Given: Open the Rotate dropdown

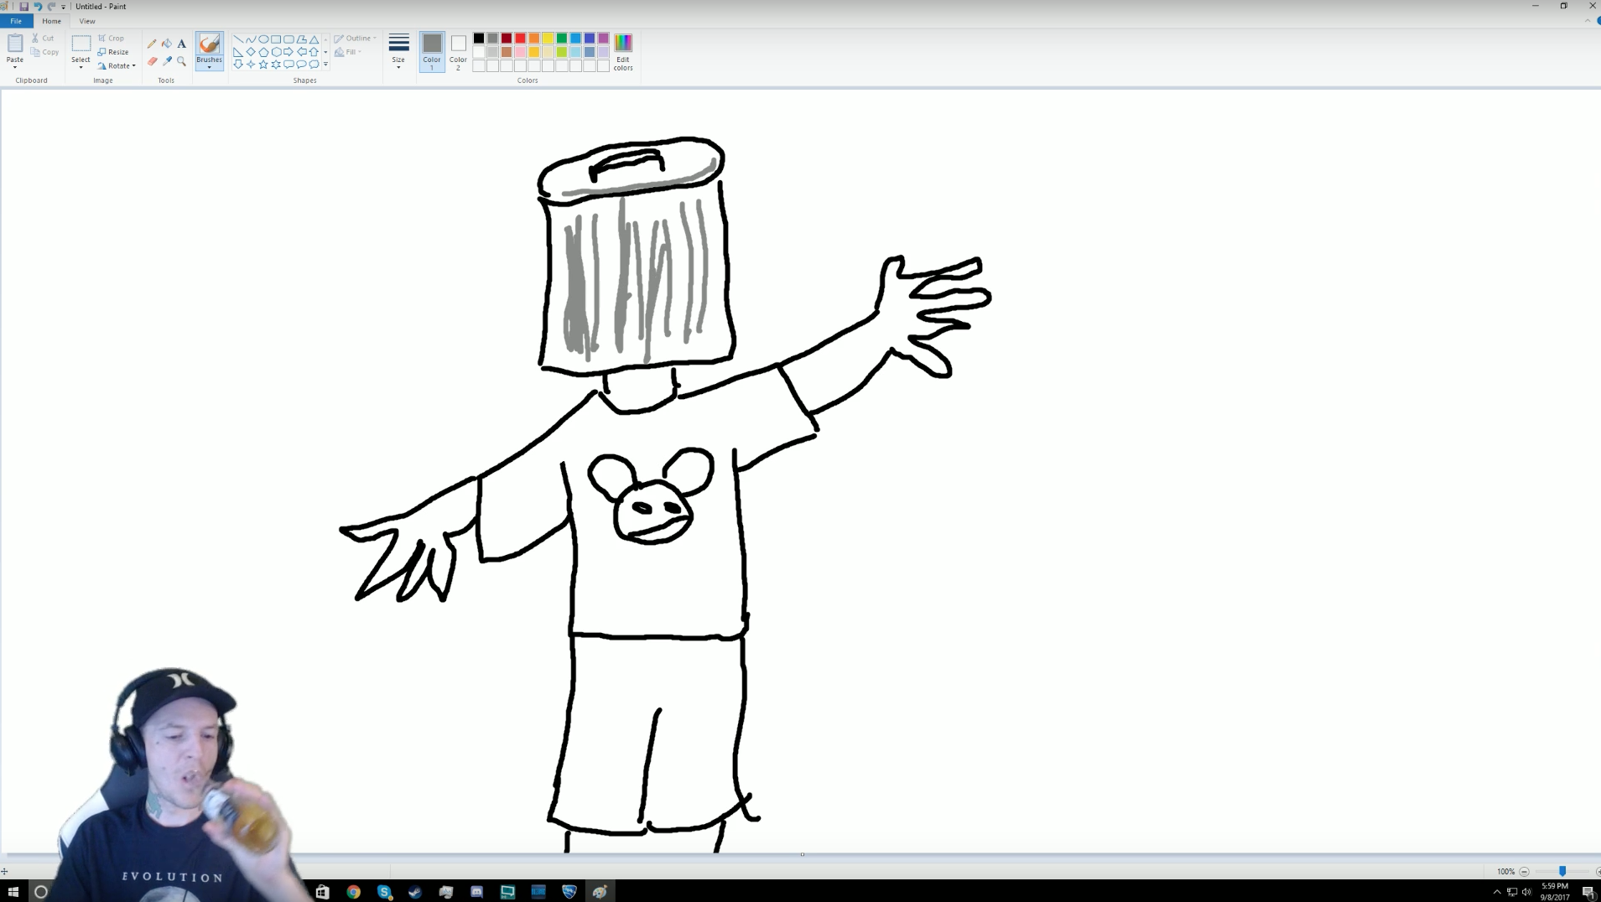Looking at the screenshot, I should pyautogui.click(x=117, y=65).
